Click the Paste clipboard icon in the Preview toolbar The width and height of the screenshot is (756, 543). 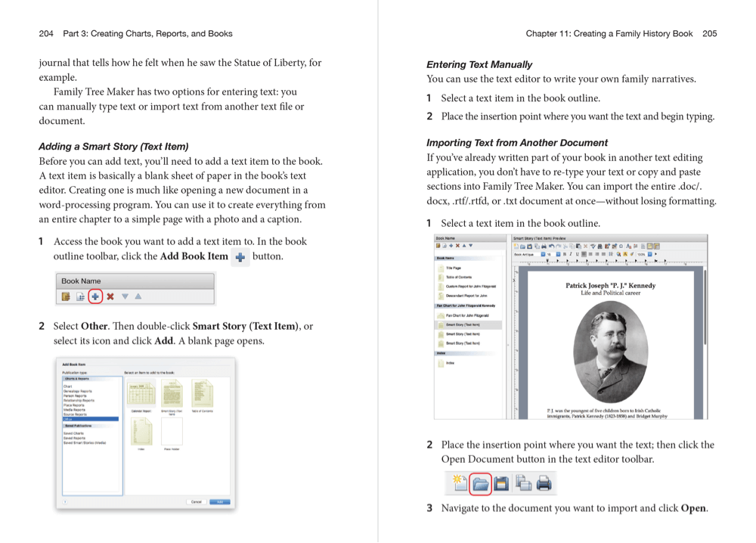coord(578,246)
